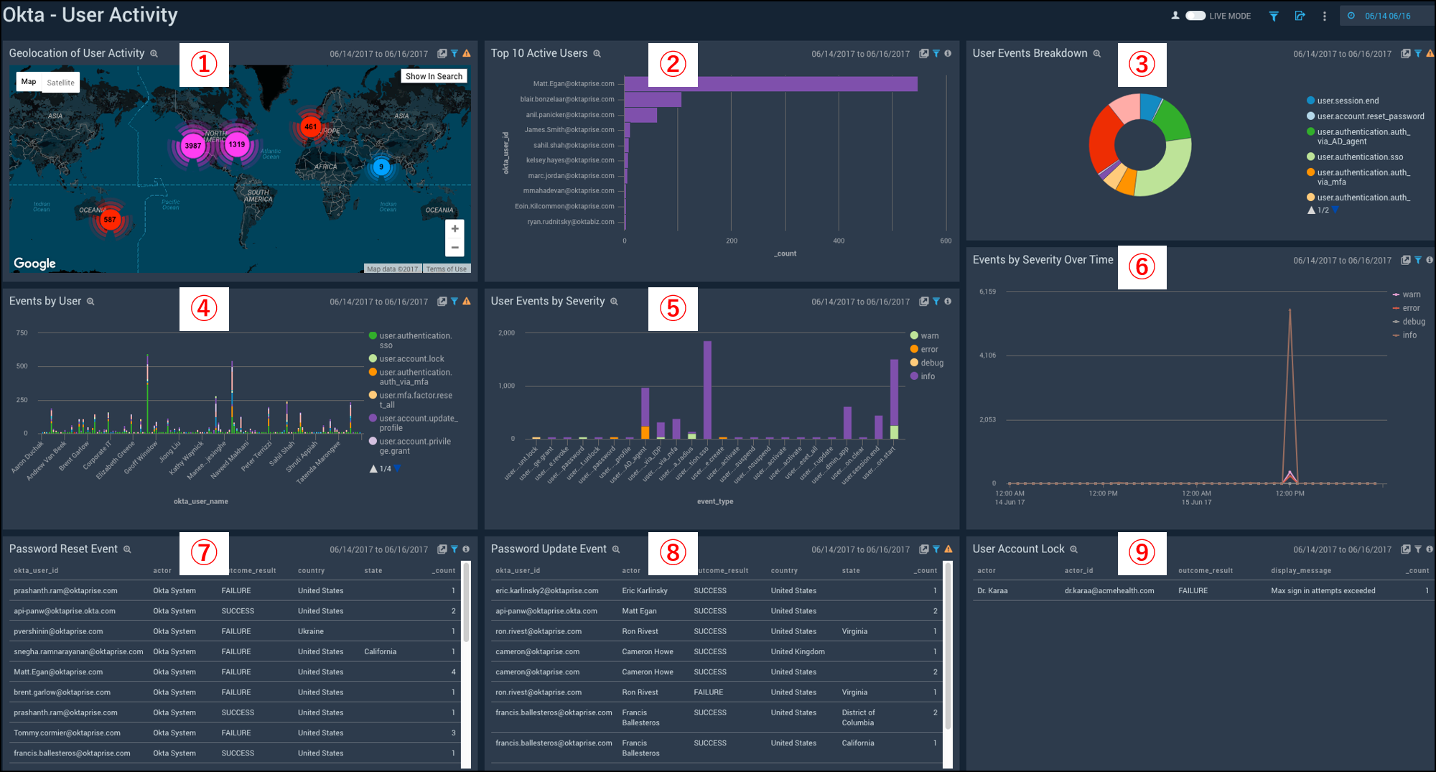
Task: Pop out Top 10 Active Users panel
Action: pos(924,54)
